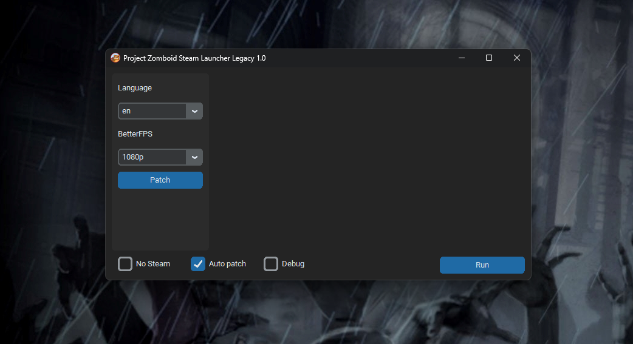The height and width of the screenshot is (344, 633).
Task: Click the Run button
Action: coord(482,265)
